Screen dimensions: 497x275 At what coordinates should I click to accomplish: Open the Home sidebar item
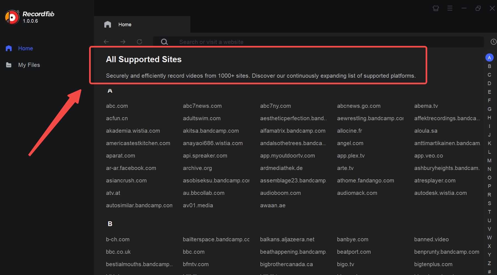(25, 48)
